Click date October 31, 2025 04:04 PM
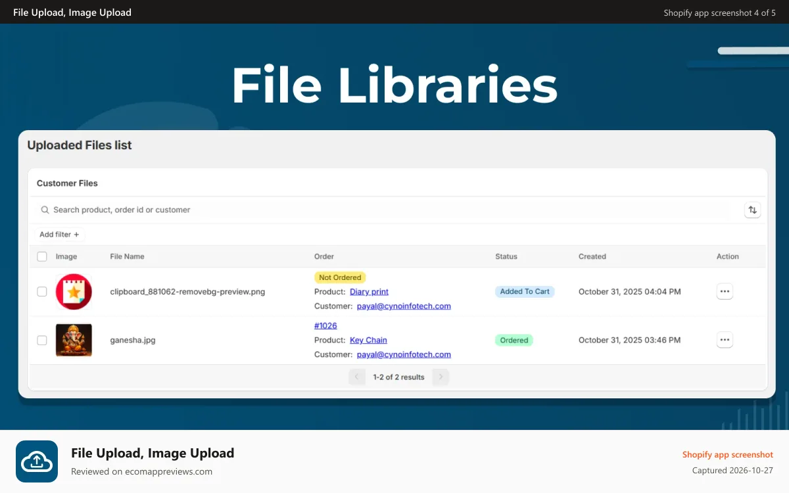Screen dimensions: 789x493 (630, 292)
